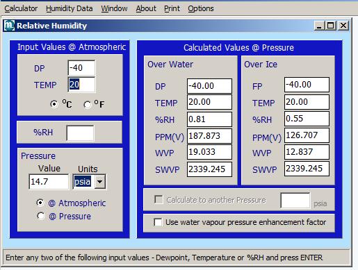The width and height of the screenshot is (358, 270).
Task: Maximize the Relative Humidity window
Action: click(331, 26)
